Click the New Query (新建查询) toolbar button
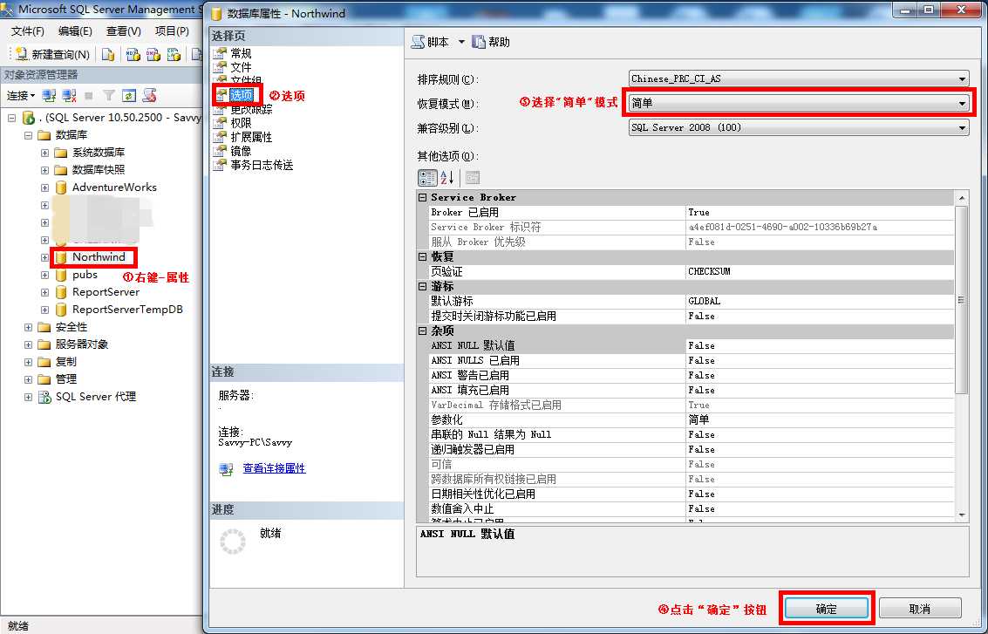This screenshot has width=988, height=634. 52,55
